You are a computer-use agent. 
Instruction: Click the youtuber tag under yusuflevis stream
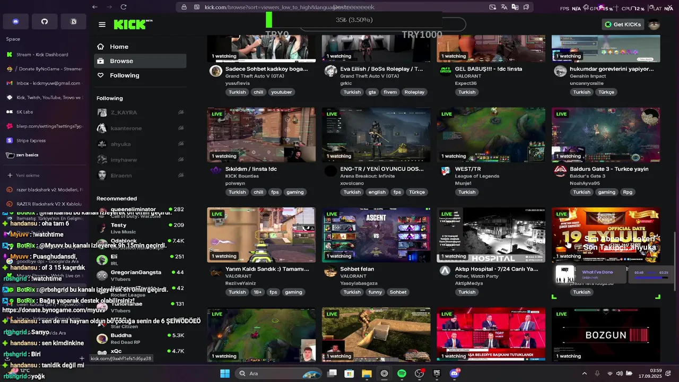pyautogui.click(x=282, y=92)
